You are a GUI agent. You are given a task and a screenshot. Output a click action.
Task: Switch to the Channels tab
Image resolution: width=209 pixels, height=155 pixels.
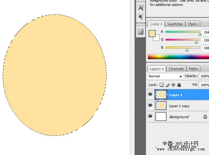point(176,69)
